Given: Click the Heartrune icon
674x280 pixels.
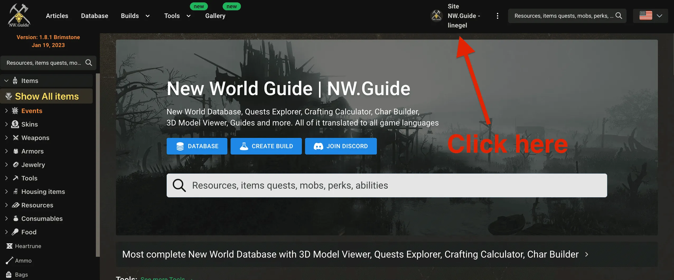Looking at the screenshot, I should 10,246.
